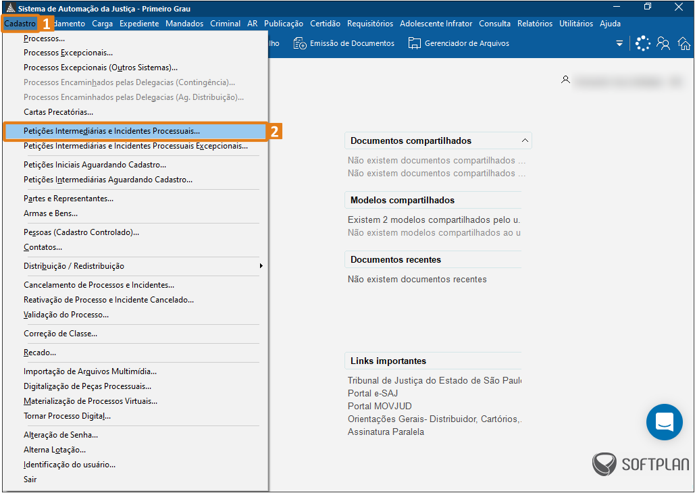The image size is (695, 493).
Task: Open the Relatórios menu
Action: (x=535, y=24)
